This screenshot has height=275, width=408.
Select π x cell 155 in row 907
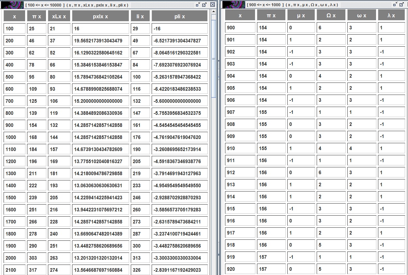[x=271, y=112]
